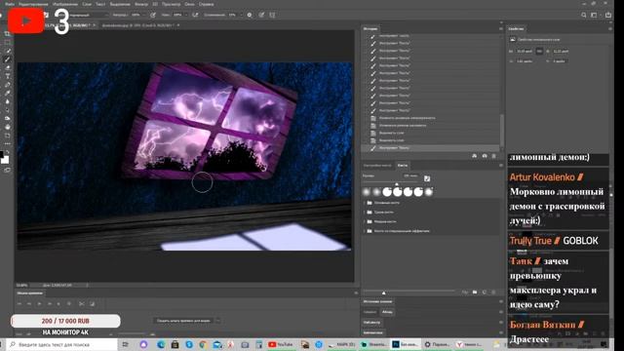Open the flow value dropdown

point(186,16)
